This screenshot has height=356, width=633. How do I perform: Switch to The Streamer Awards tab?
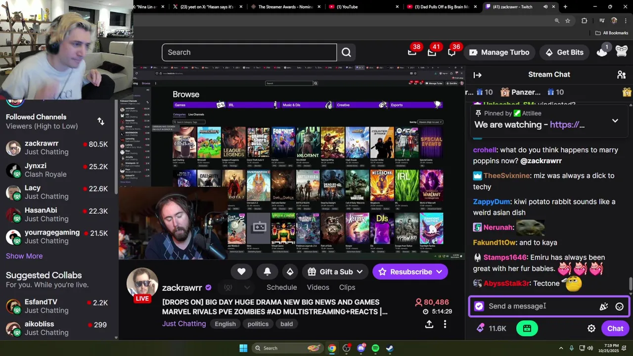285,7
